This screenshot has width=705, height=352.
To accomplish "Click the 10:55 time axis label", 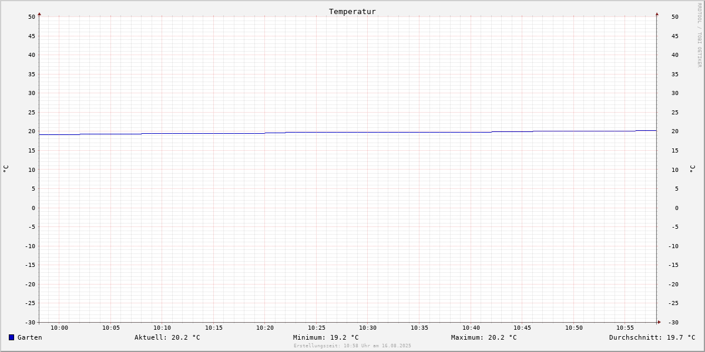I will [x=625, y=327].
